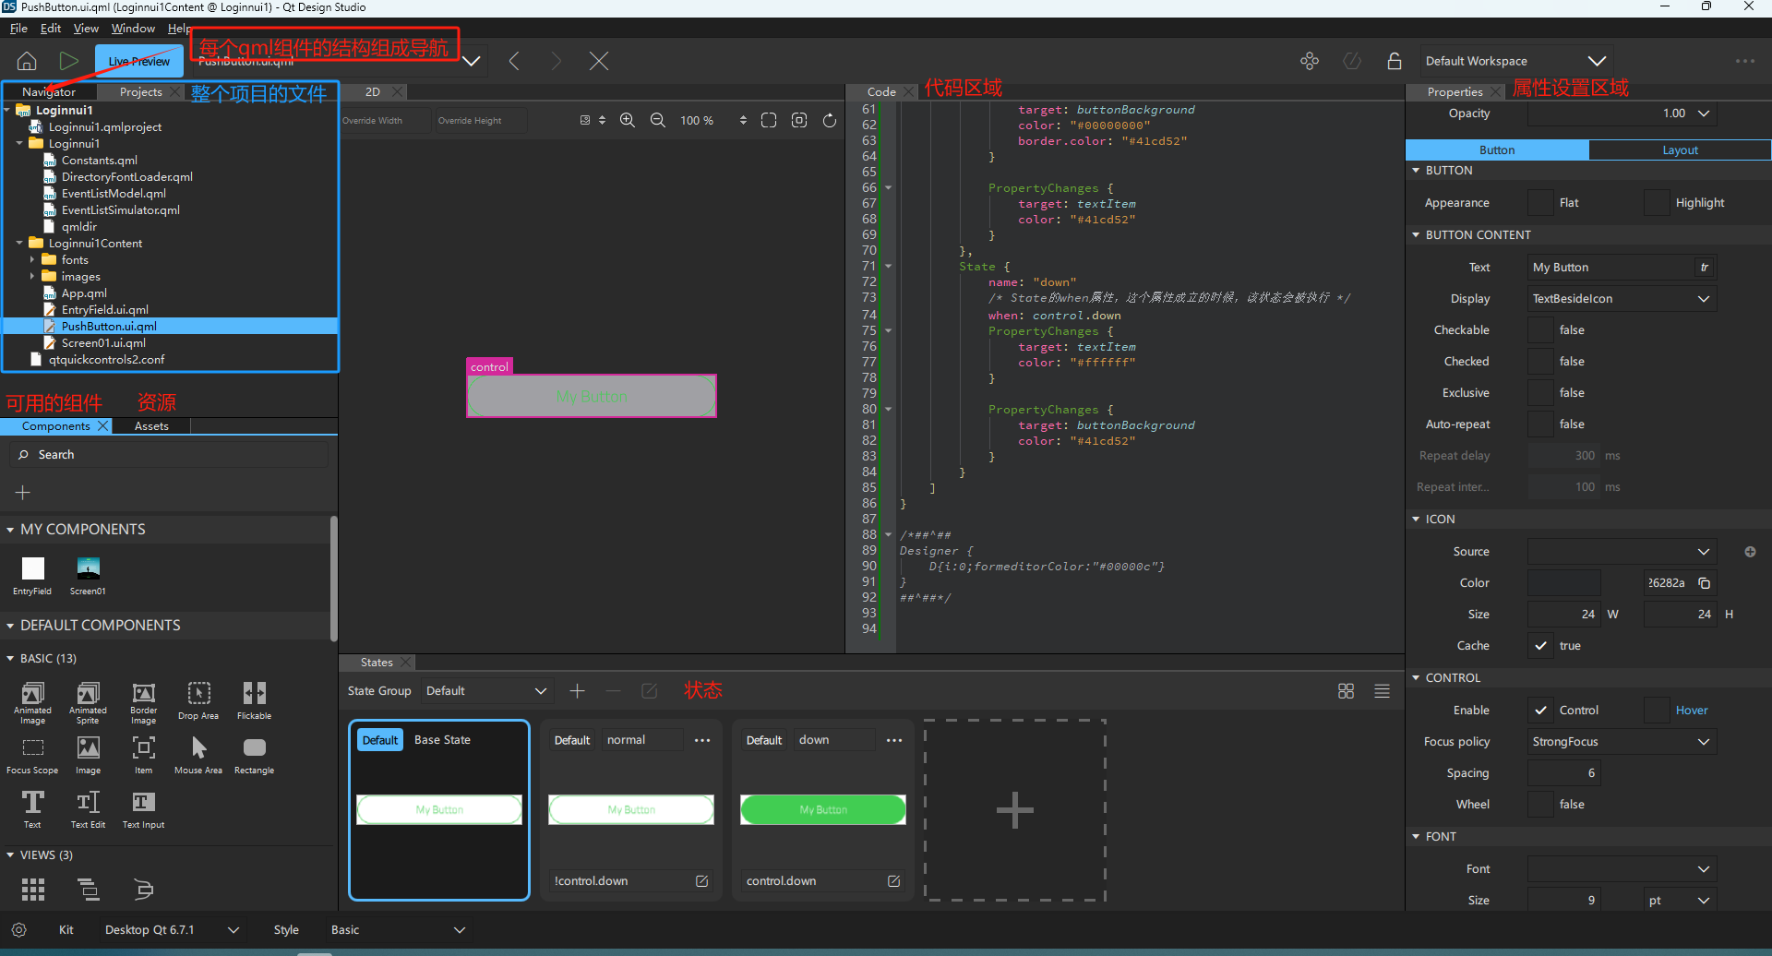The image size is (1772, 956).
Task: Select the Text Input component
Action: coord(143,810)
